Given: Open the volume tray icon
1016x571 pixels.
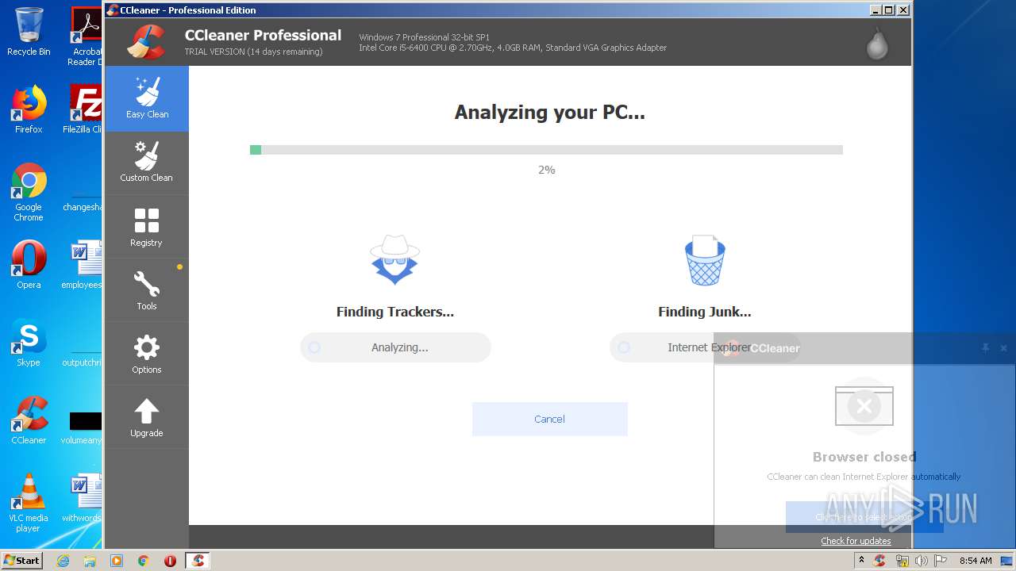Looking at the screenshot, I should pos(921,561).
